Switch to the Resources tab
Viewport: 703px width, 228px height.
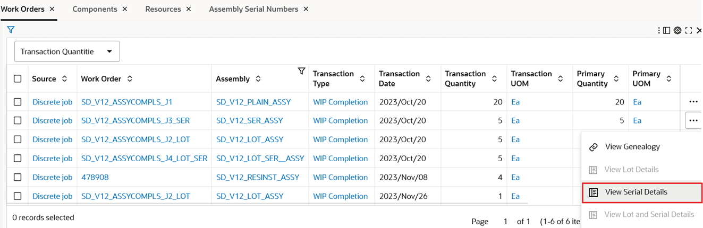click(x=163, y=9)
